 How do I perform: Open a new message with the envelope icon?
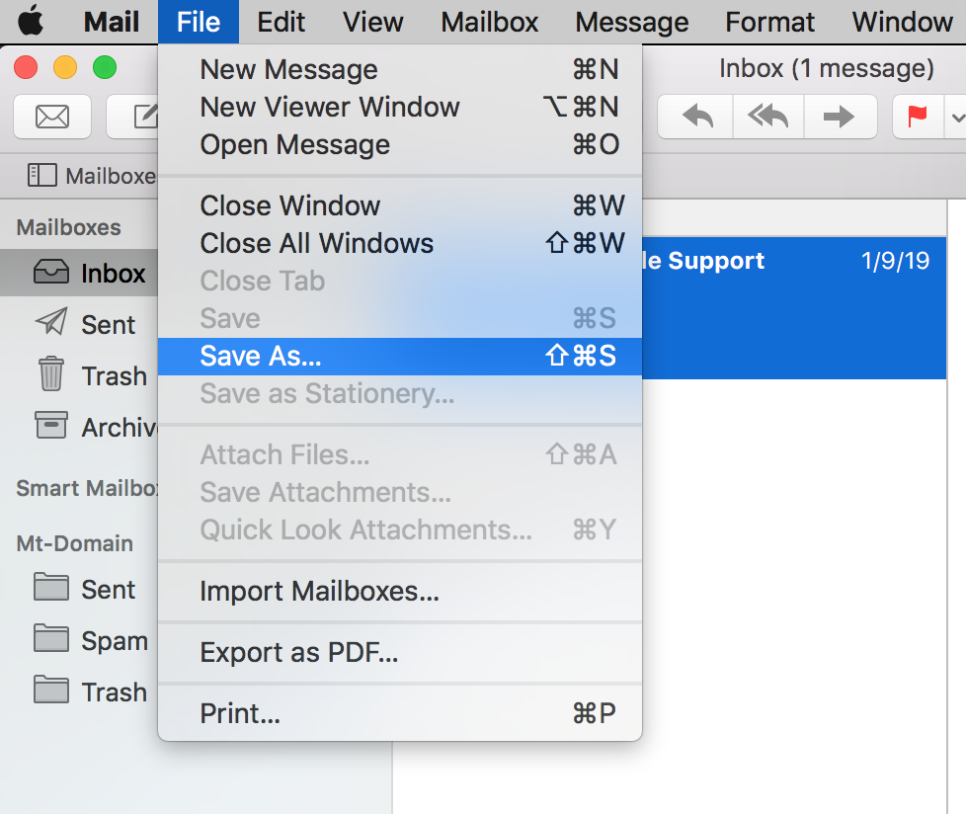pos(51,117)
